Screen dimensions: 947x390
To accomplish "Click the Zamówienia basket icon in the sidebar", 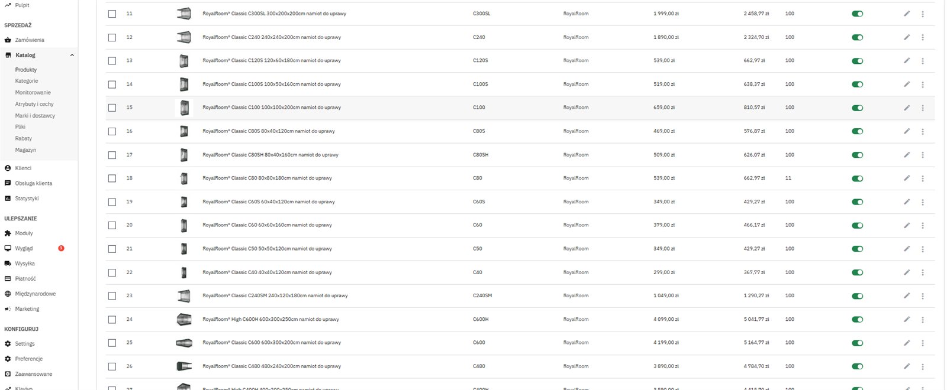I will click(8, 40).
